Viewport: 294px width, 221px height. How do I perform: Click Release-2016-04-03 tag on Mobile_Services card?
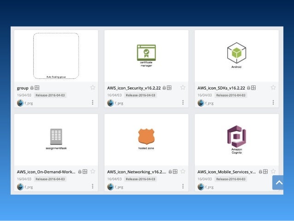[x=231, y=179]
